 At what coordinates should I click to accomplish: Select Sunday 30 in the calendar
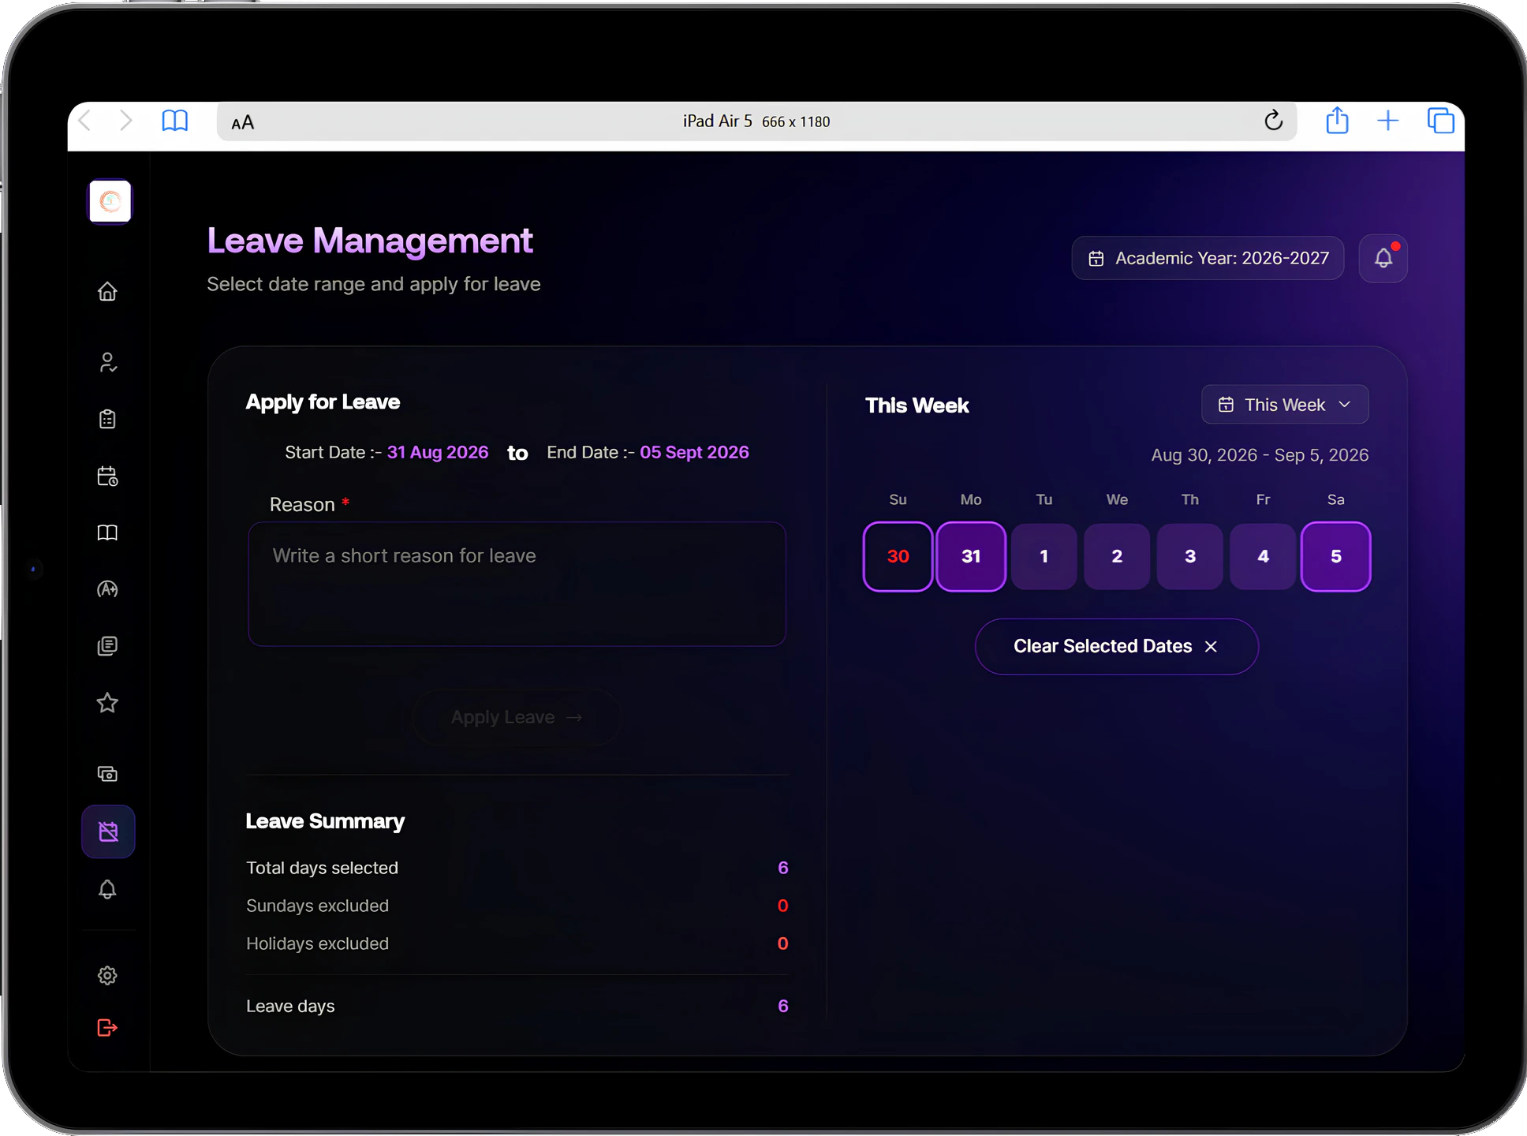(x=898, y=556)
